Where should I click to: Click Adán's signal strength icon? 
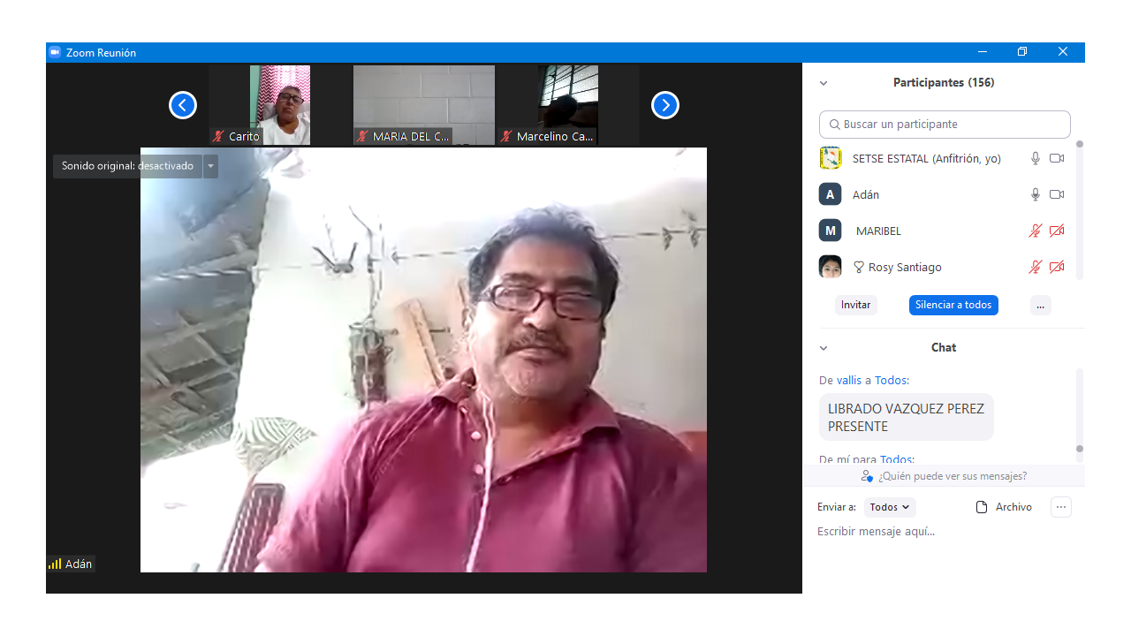(55, 564)
